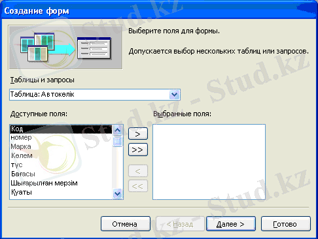Select the номер field
The image size is (318, 239).
click(x=61, y=138)
